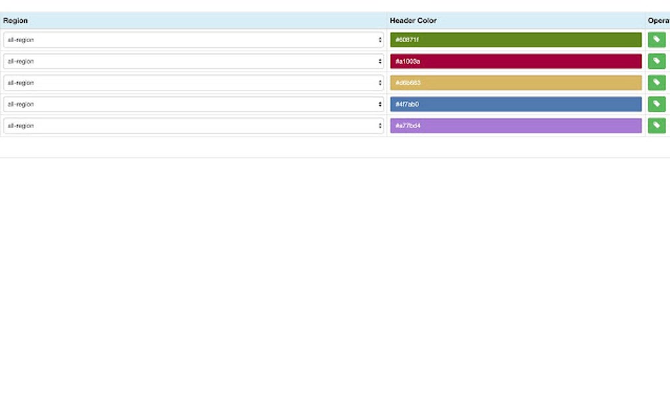
Task: Open the bottom all-region dropdown
Action: (x=194, y=125)
